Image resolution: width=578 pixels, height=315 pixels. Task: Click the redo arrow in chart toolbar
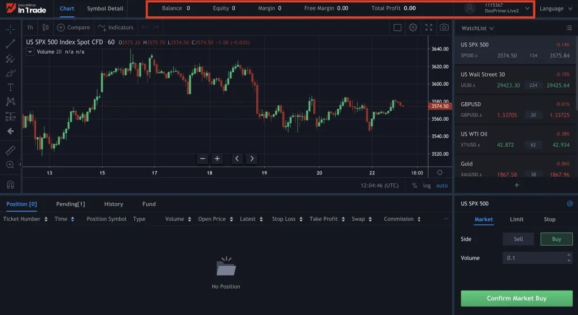point(156,27)
